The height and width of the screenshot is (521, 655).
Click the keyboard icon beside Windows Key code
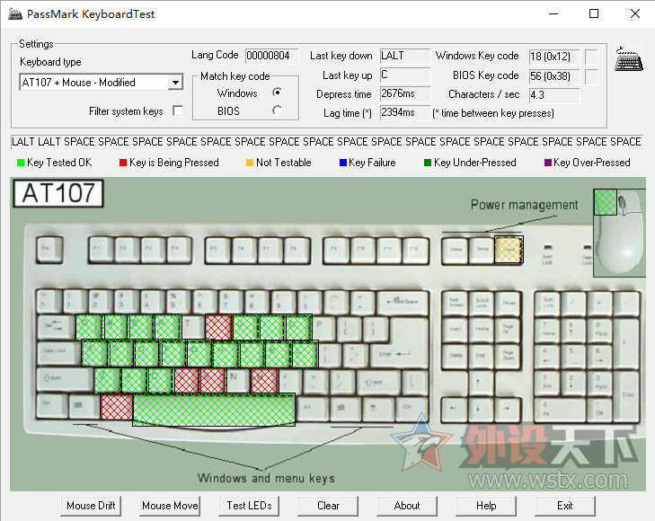(x=628, y=59)
